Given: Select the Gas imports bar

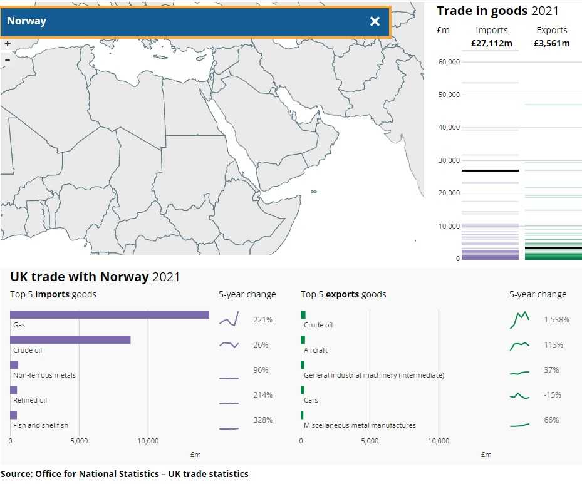Looking at the screenshot, I should tap(110, 314).
